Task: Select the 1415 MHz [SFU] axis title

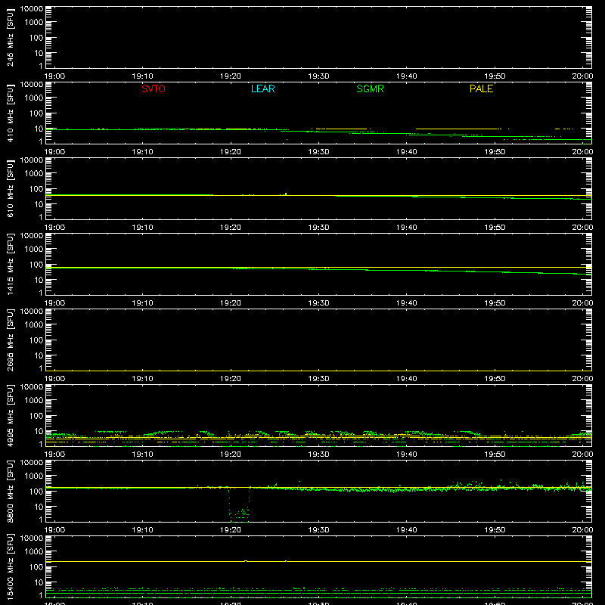Action: [x=10, y=264]
